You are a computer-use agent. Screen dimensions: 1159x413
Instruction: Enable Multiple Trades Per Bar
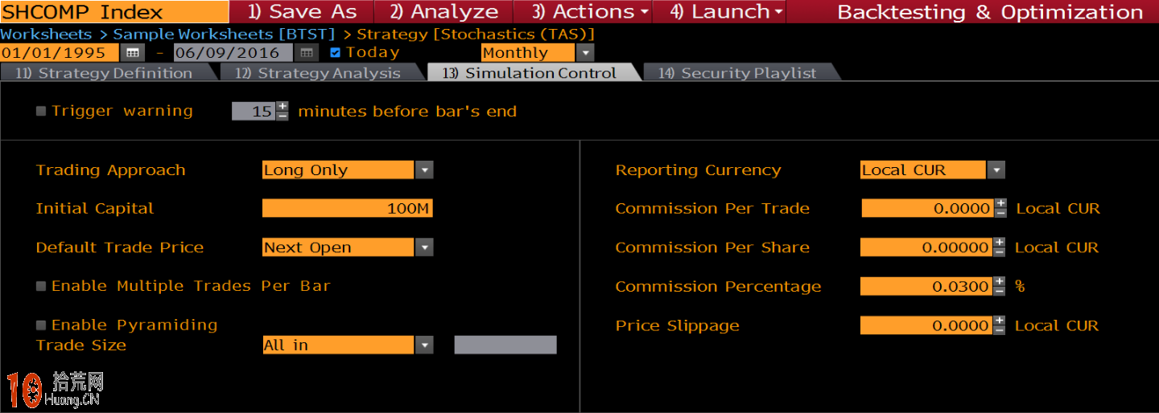41,286
